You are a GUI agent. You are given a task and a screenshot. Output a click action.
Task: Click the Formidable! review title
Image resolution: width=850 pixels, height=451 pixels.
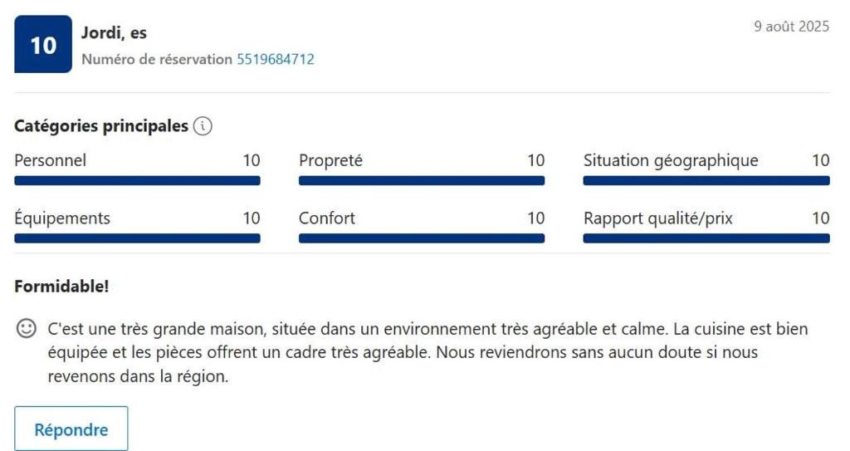pyautogui.click(x=61, y=286)
